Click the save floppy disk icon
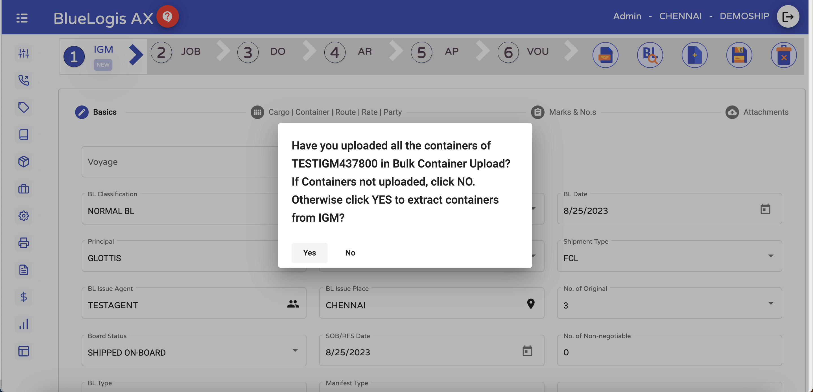Viewport: 813px width, 392px height. pyautogui.click(x=739, y=55)
